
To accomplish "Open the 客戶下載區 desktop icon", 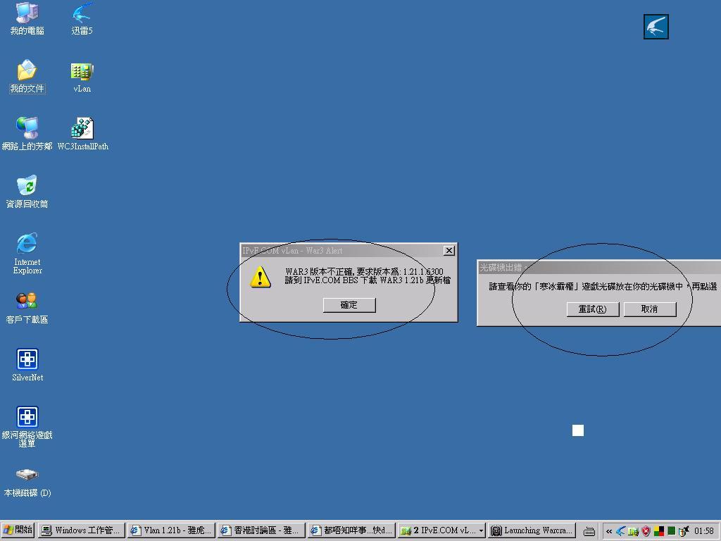I will pyautogui.click(x=27, y=302).
